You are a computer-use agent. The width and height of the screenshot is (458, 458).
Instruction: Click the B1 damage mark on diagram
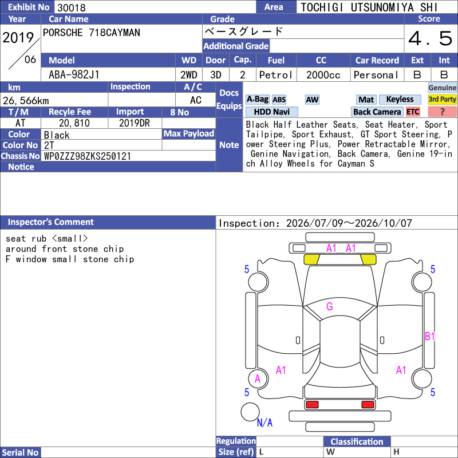pos(430,336)
